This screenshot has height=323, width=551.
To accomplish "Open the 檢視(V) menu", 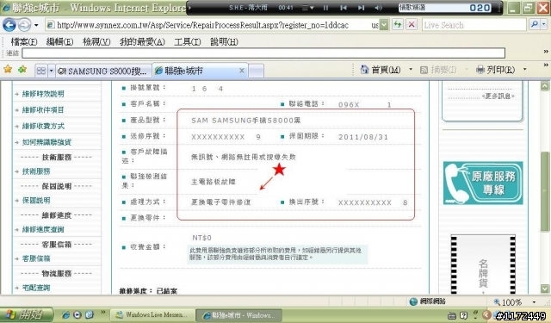I will [96, 42].
